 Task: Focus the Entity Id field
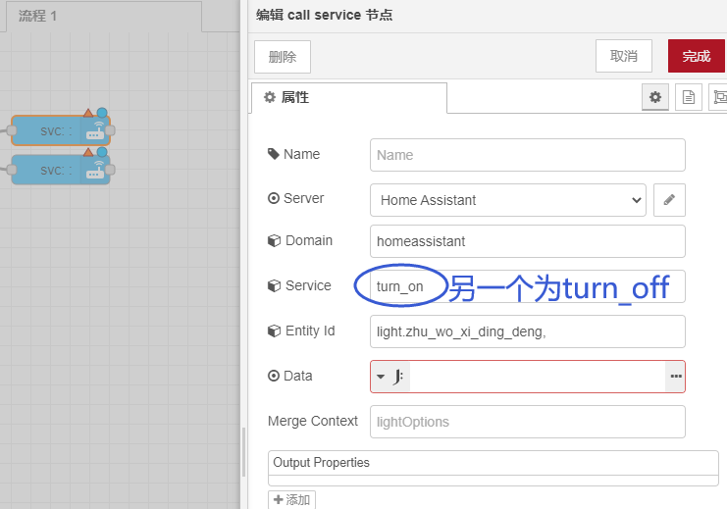527,331
